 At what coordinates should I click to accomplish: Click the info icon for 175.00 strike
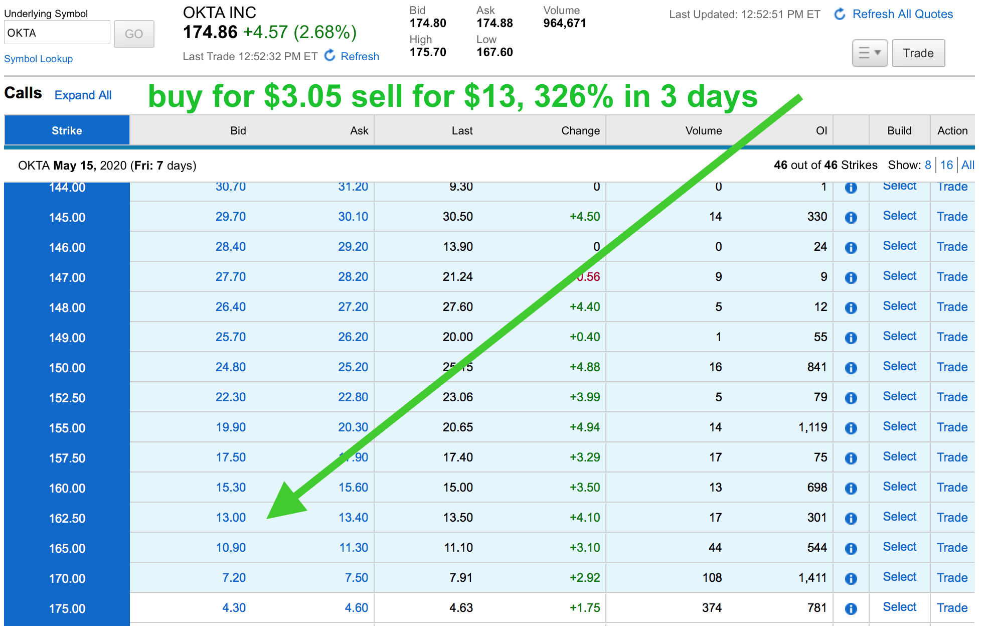[851, 608]
